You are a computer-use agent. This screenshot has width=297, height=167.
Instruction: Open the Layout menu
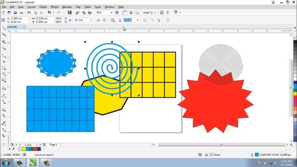pos(31,7)
